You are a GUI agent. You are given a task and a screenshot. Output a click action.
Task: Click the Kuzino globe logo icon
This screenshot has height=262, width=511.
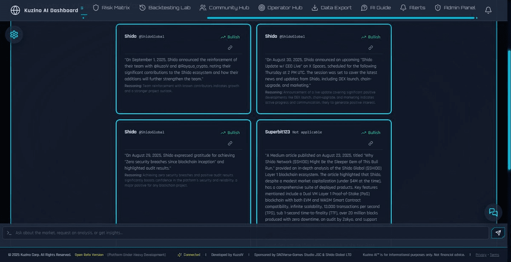coord(15,10)
